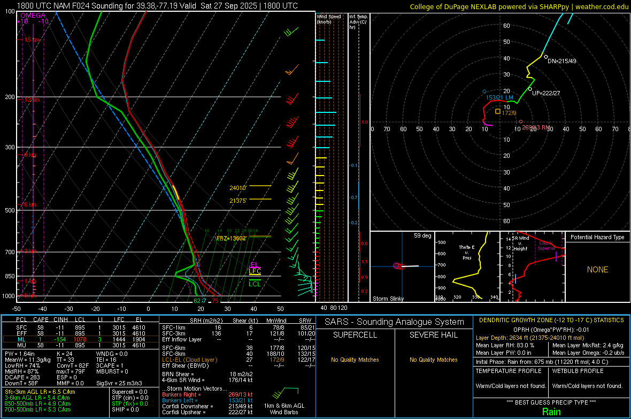The height and width of the screenshot is (419, 631).
Task: Select the SFC parcel row
Action: click(x=81, y=327)
